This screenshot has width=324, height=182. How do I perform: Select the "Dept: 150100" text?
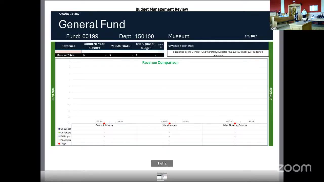point(136,36)
